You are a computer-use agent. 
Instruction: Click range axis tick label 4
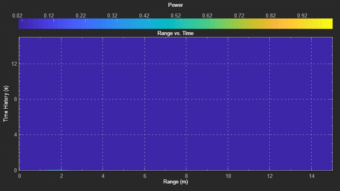point(103,176)
